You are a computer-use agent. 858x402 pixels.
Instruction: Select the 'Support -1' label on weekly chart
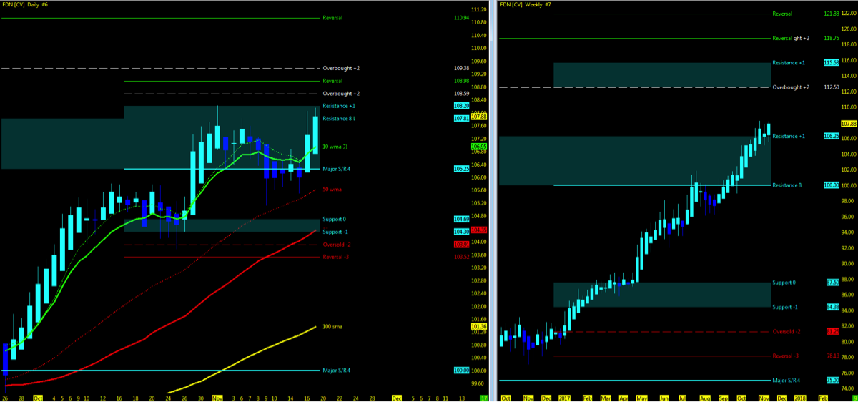786,307
